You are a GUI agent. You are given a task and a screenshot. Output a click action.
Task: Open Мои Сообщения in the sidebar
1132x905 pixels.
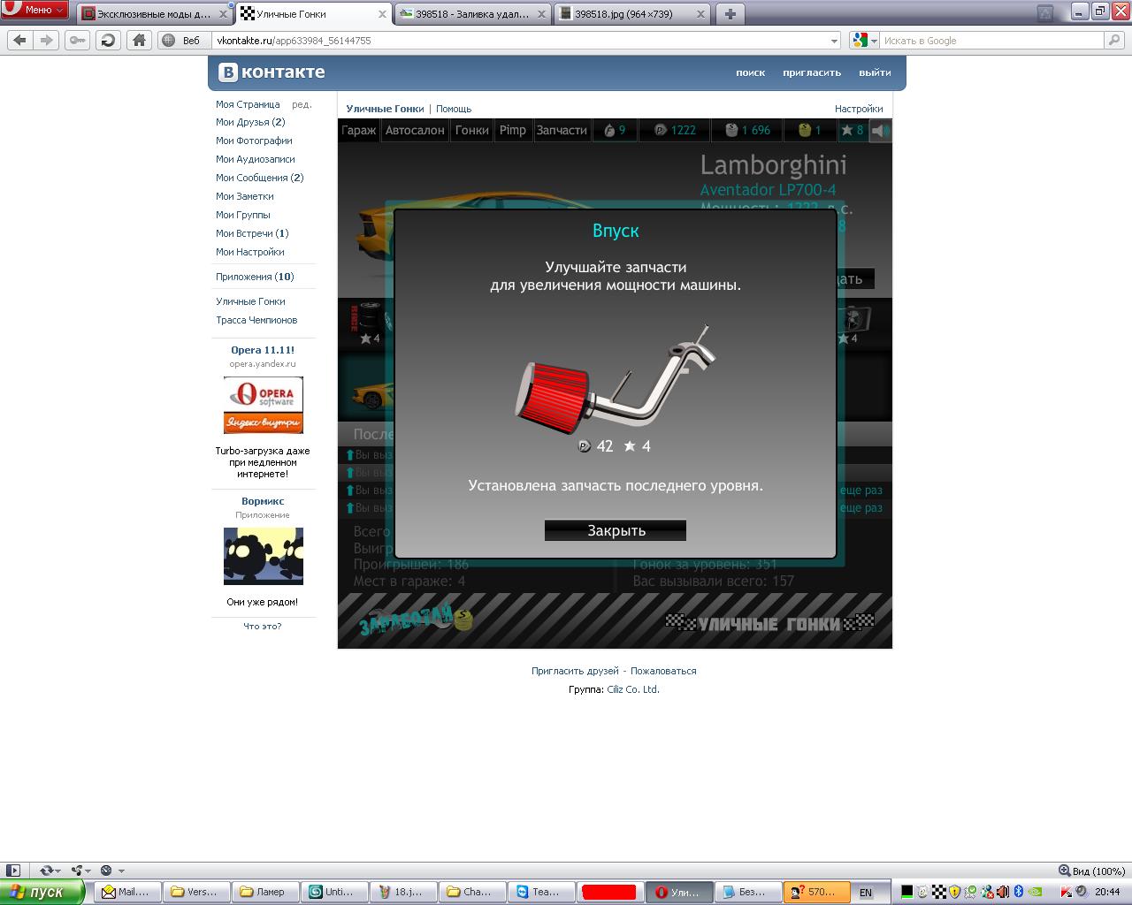point(259,179)
